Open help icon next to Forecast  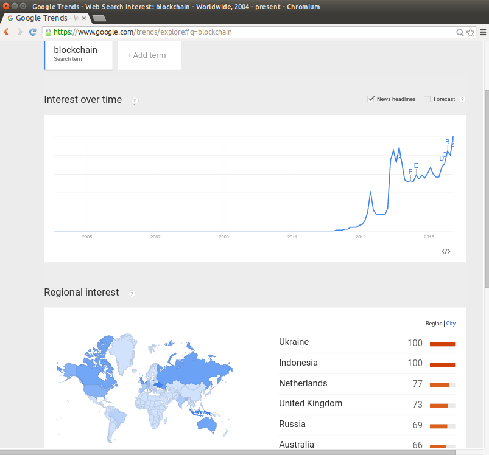point(462,99)
